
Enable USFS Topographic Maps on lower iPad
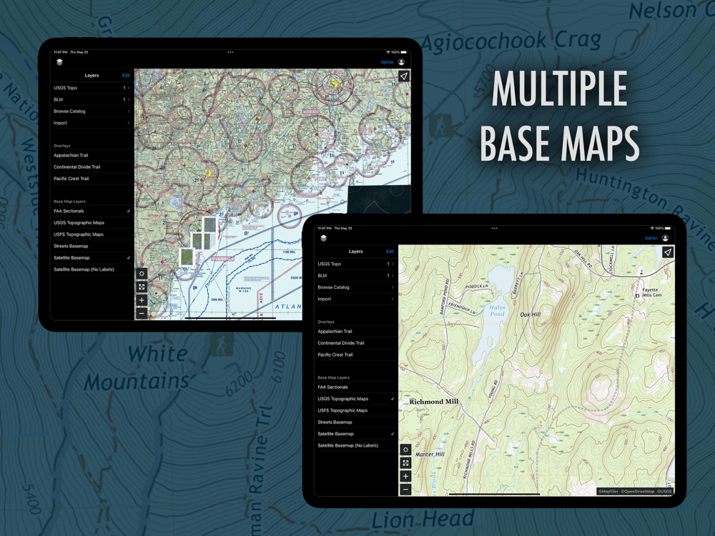click(355, 411)
